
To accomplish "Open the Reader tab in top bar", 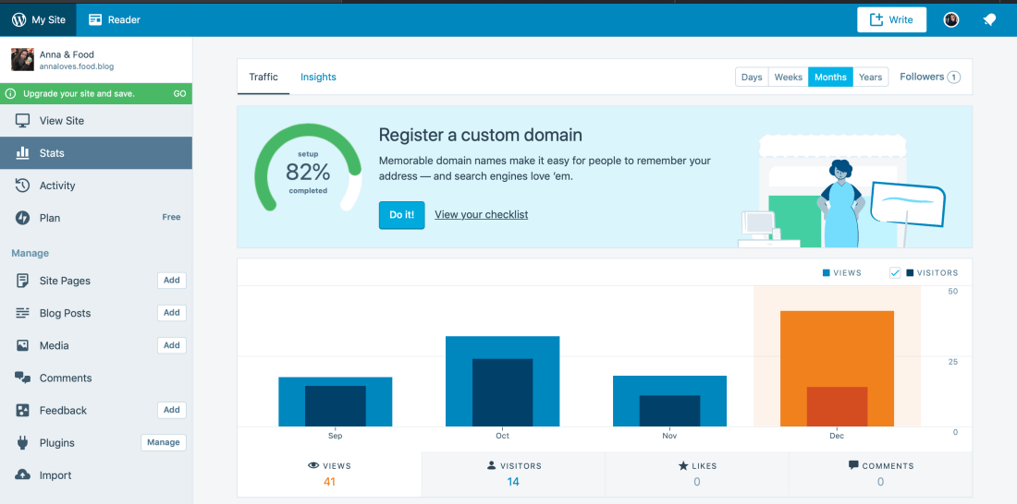I will [115, 19].
